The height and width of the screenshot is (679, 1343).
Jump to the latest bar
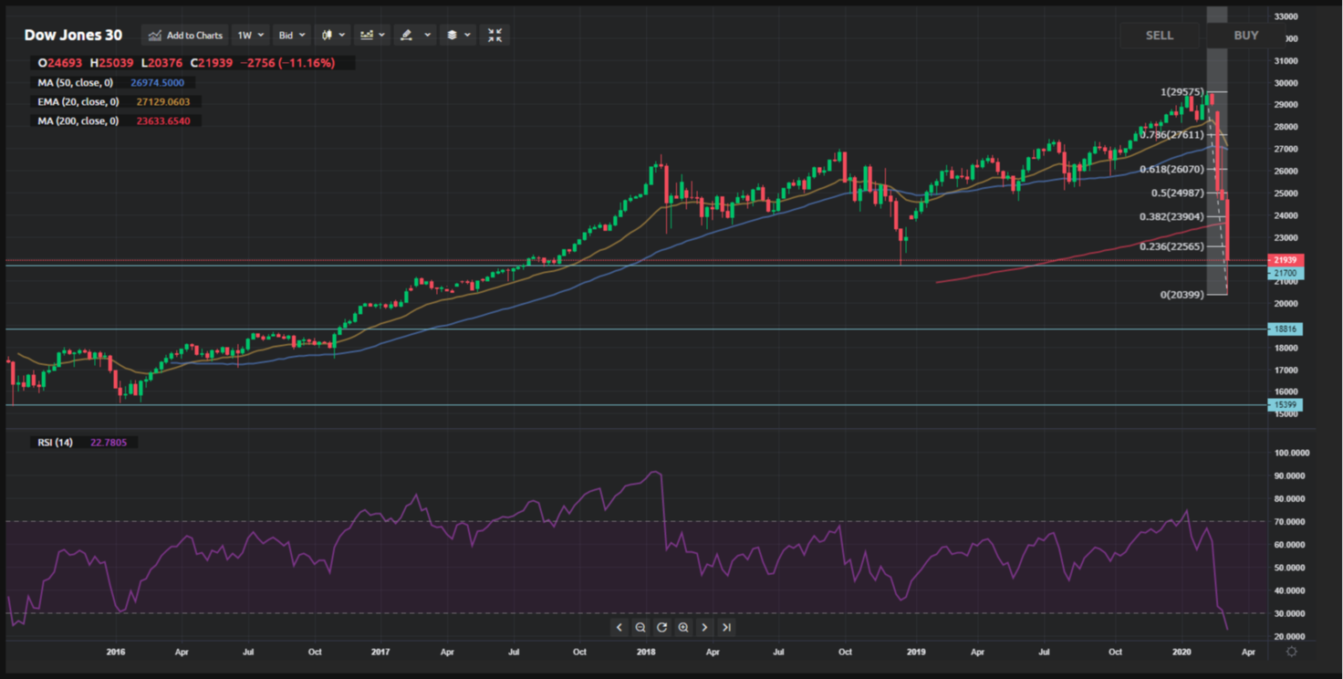(x=726, y=627)
